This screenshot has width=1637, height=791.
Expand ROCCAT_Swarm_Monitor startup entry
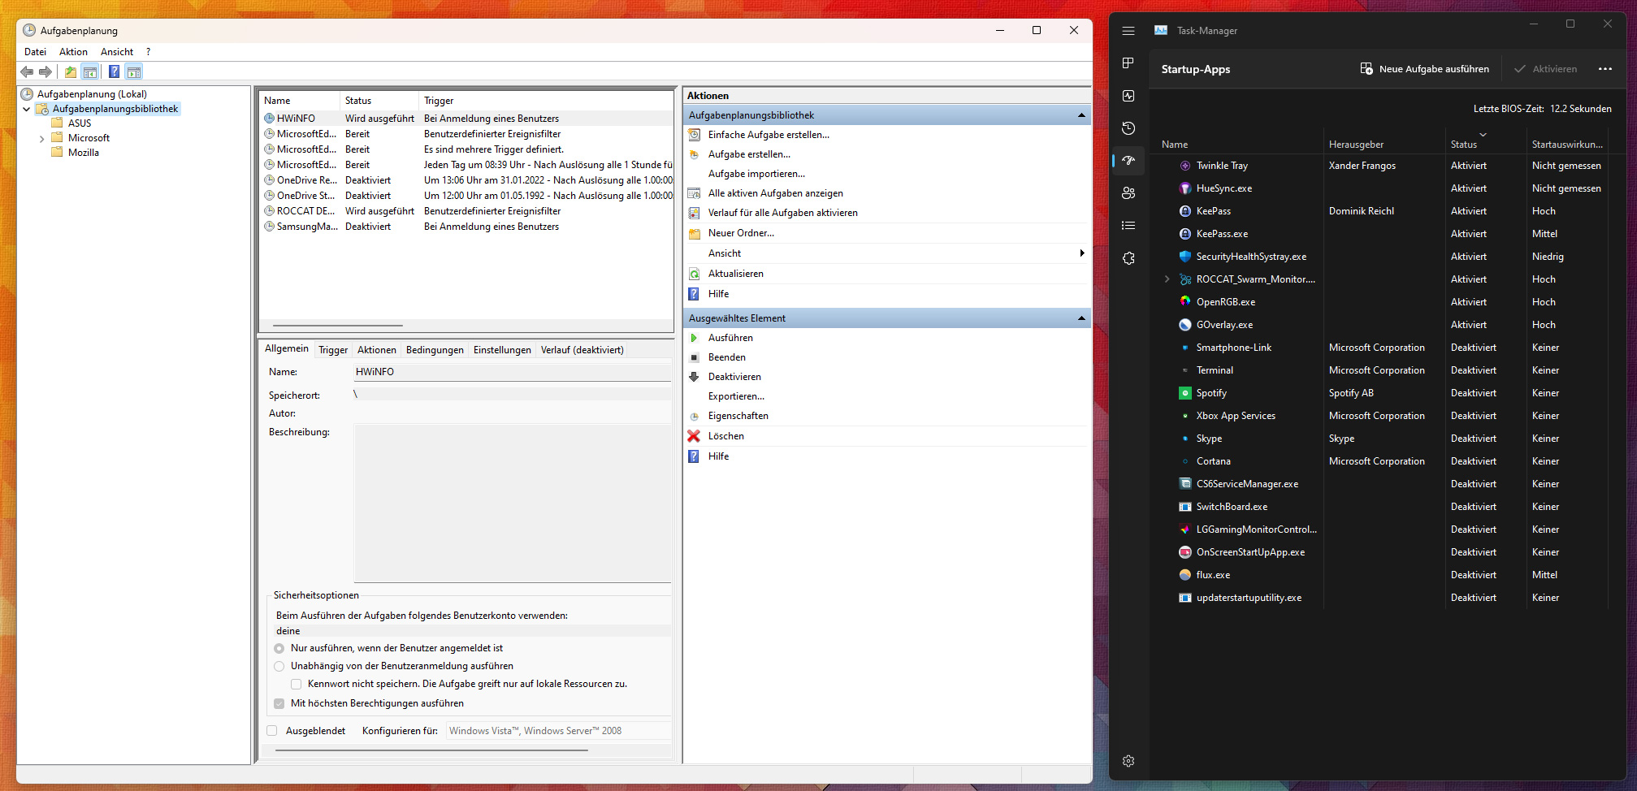tap(1167, 279)
